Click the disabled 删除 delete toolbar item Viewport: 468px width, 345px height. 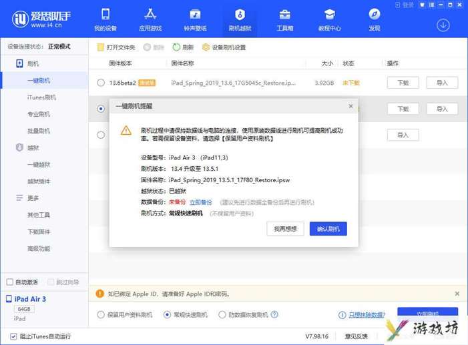click(x=154, y=47)
